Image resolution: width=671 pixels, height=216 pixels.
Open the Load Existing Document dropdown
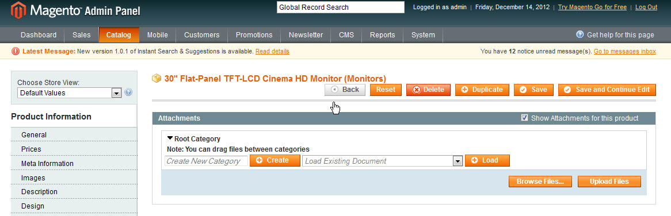[x=383, y=161]
